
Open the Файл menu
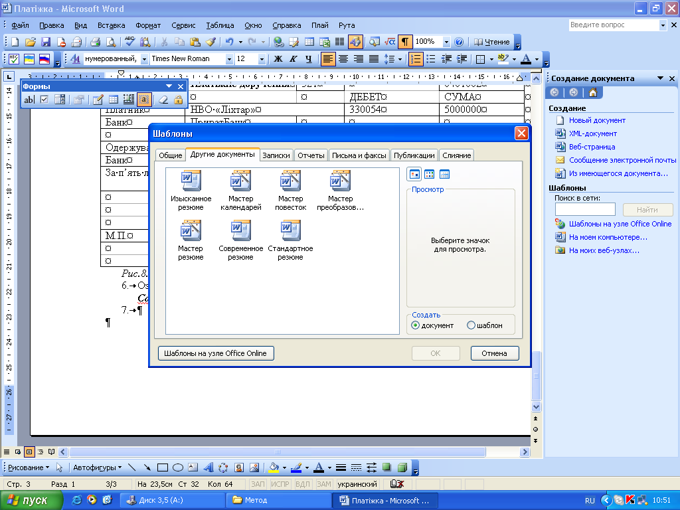[x=20, y=25]
